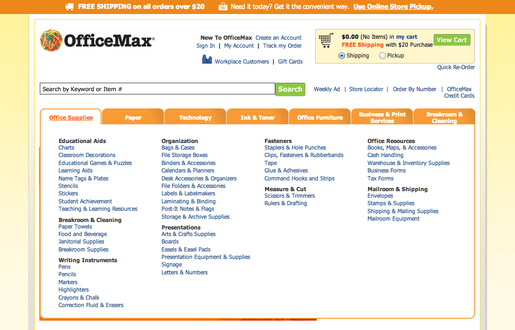Viewport: 515px width, 330px height.
Task: Select the Shipping radio button
Action: 341,55
